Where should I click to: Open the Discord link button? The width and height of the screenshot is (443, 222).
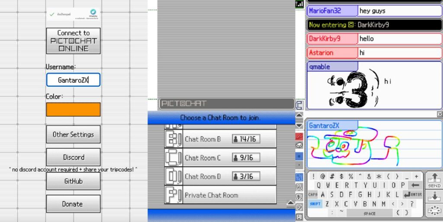73,157
